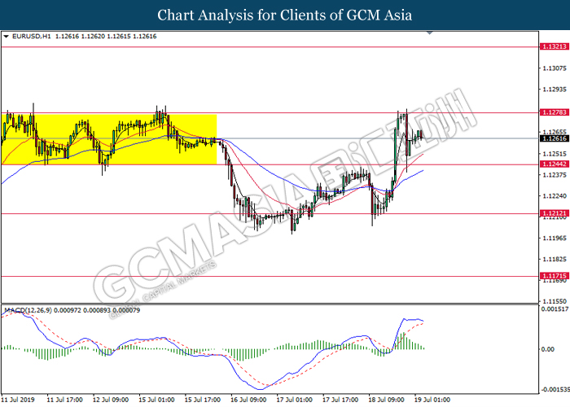The width and height of the screenshot is (570, 407).
Task: Click the 19 Jul 01:00 time label
Action: pos(432,400)
